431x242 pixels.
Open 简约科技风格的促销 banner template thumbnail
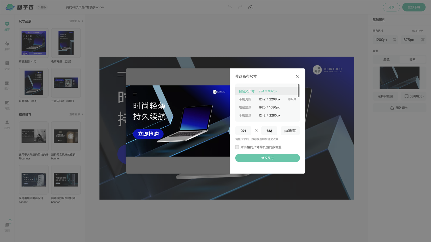66,180
